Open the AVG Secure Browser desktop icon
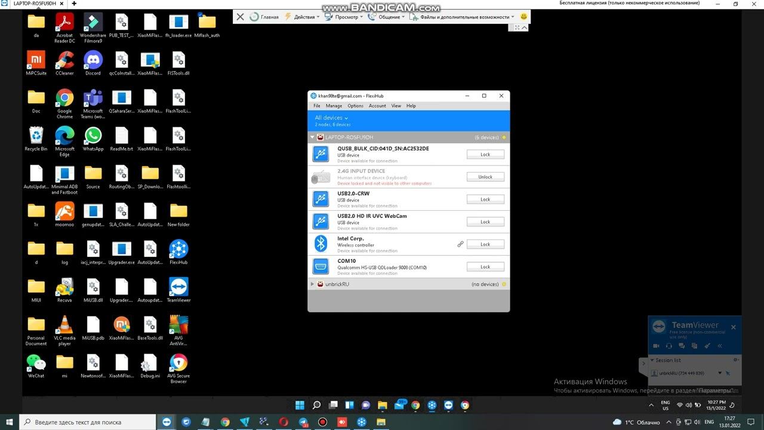Image resolution: width=764 pixels, height=430 pixels. (x=178, y=368)
